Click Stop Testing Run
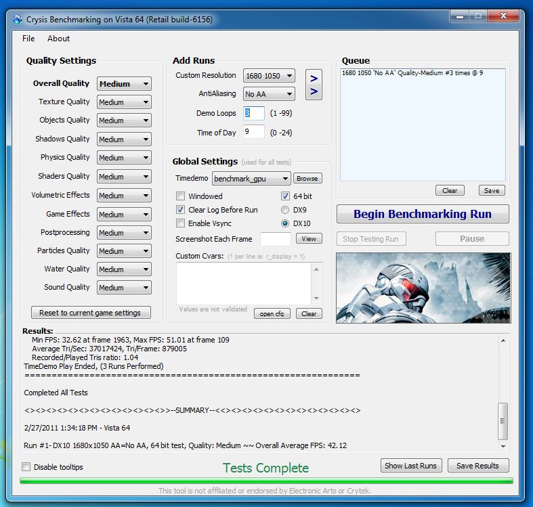 pos(371,239)
